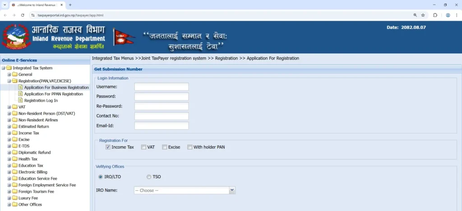Expand the Estimated Return tree node

tap(9, 127)
